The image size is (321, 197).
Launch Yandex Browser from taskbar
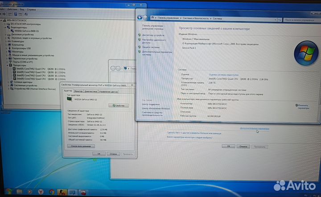[x=41, y=192]
